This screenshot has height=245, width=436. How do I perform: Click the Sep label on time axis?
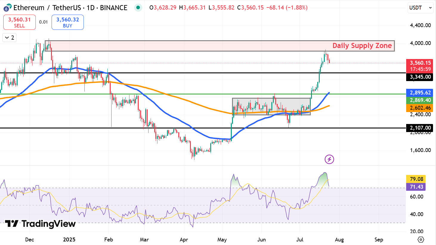point(379,240)
